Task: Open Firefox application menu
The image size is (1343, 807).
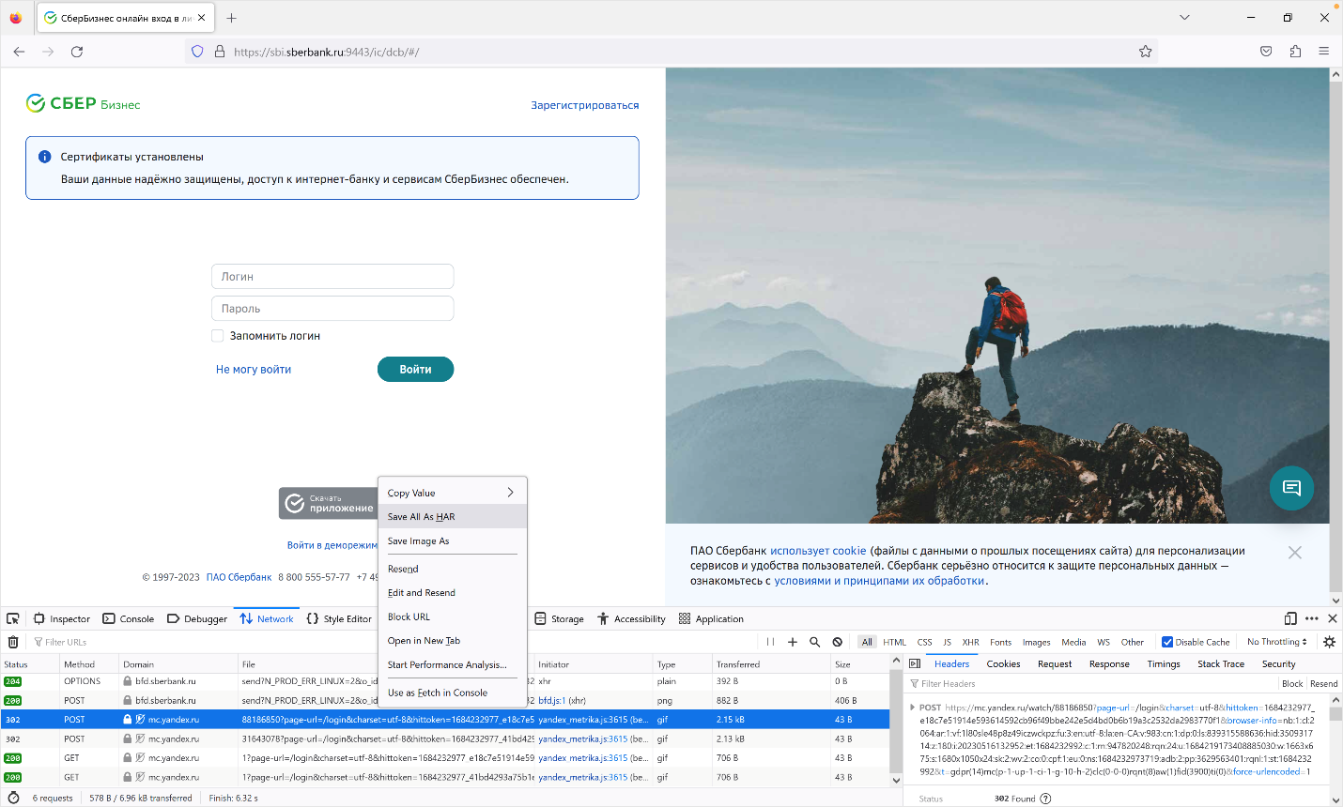Action: click(1324, 52)
